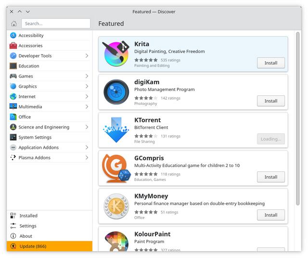The height and width of the screenshot is (258, 308).
Task: Click the Application Addons icon
Action: pyautogui.click(x=13, y=147)
